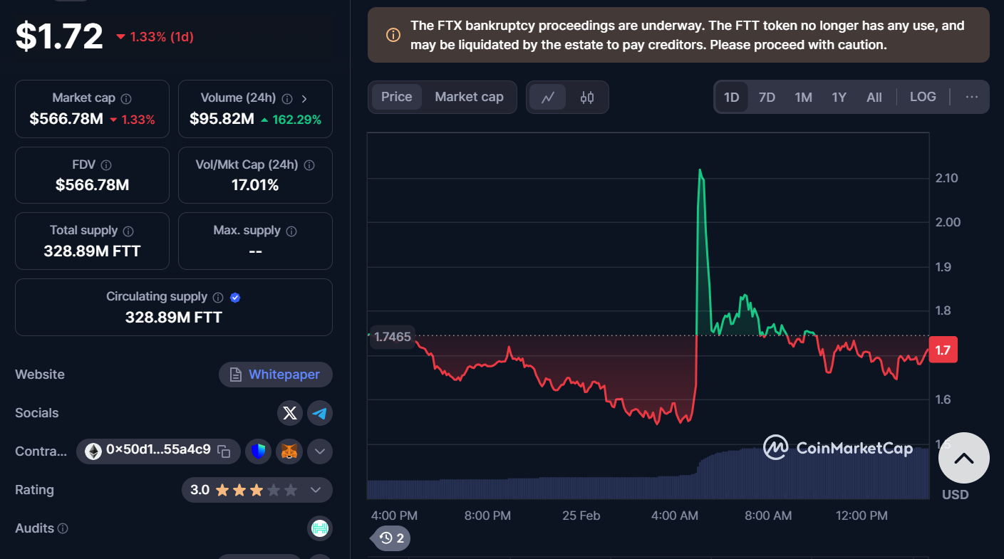The width and height of the screenshot is (1004, 559).
Task: Click the Volume (24h) info icon
Action: (287, 98)
